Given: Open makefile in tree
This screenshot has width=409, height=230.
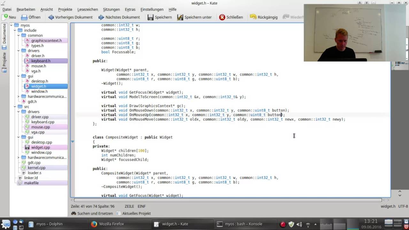Looking at the screenshot, I should pos(31,183).
